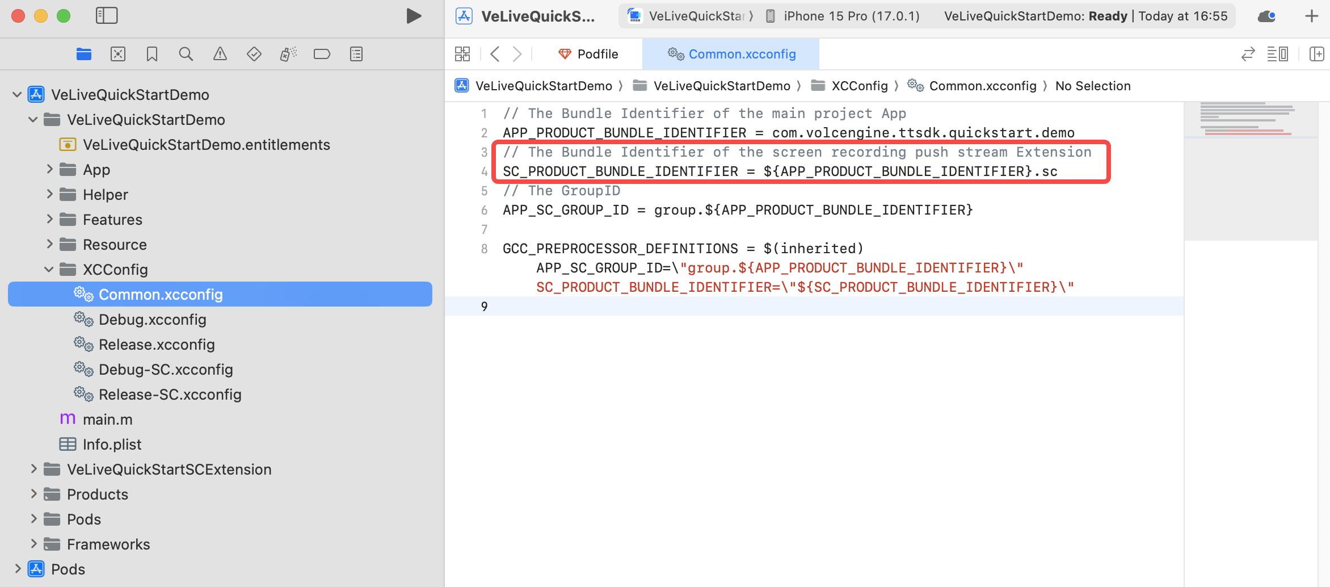Image resolution: width=1330 pixels, height=587 pixels.
Task: Expand the Products group
Action: coord(33,494)
